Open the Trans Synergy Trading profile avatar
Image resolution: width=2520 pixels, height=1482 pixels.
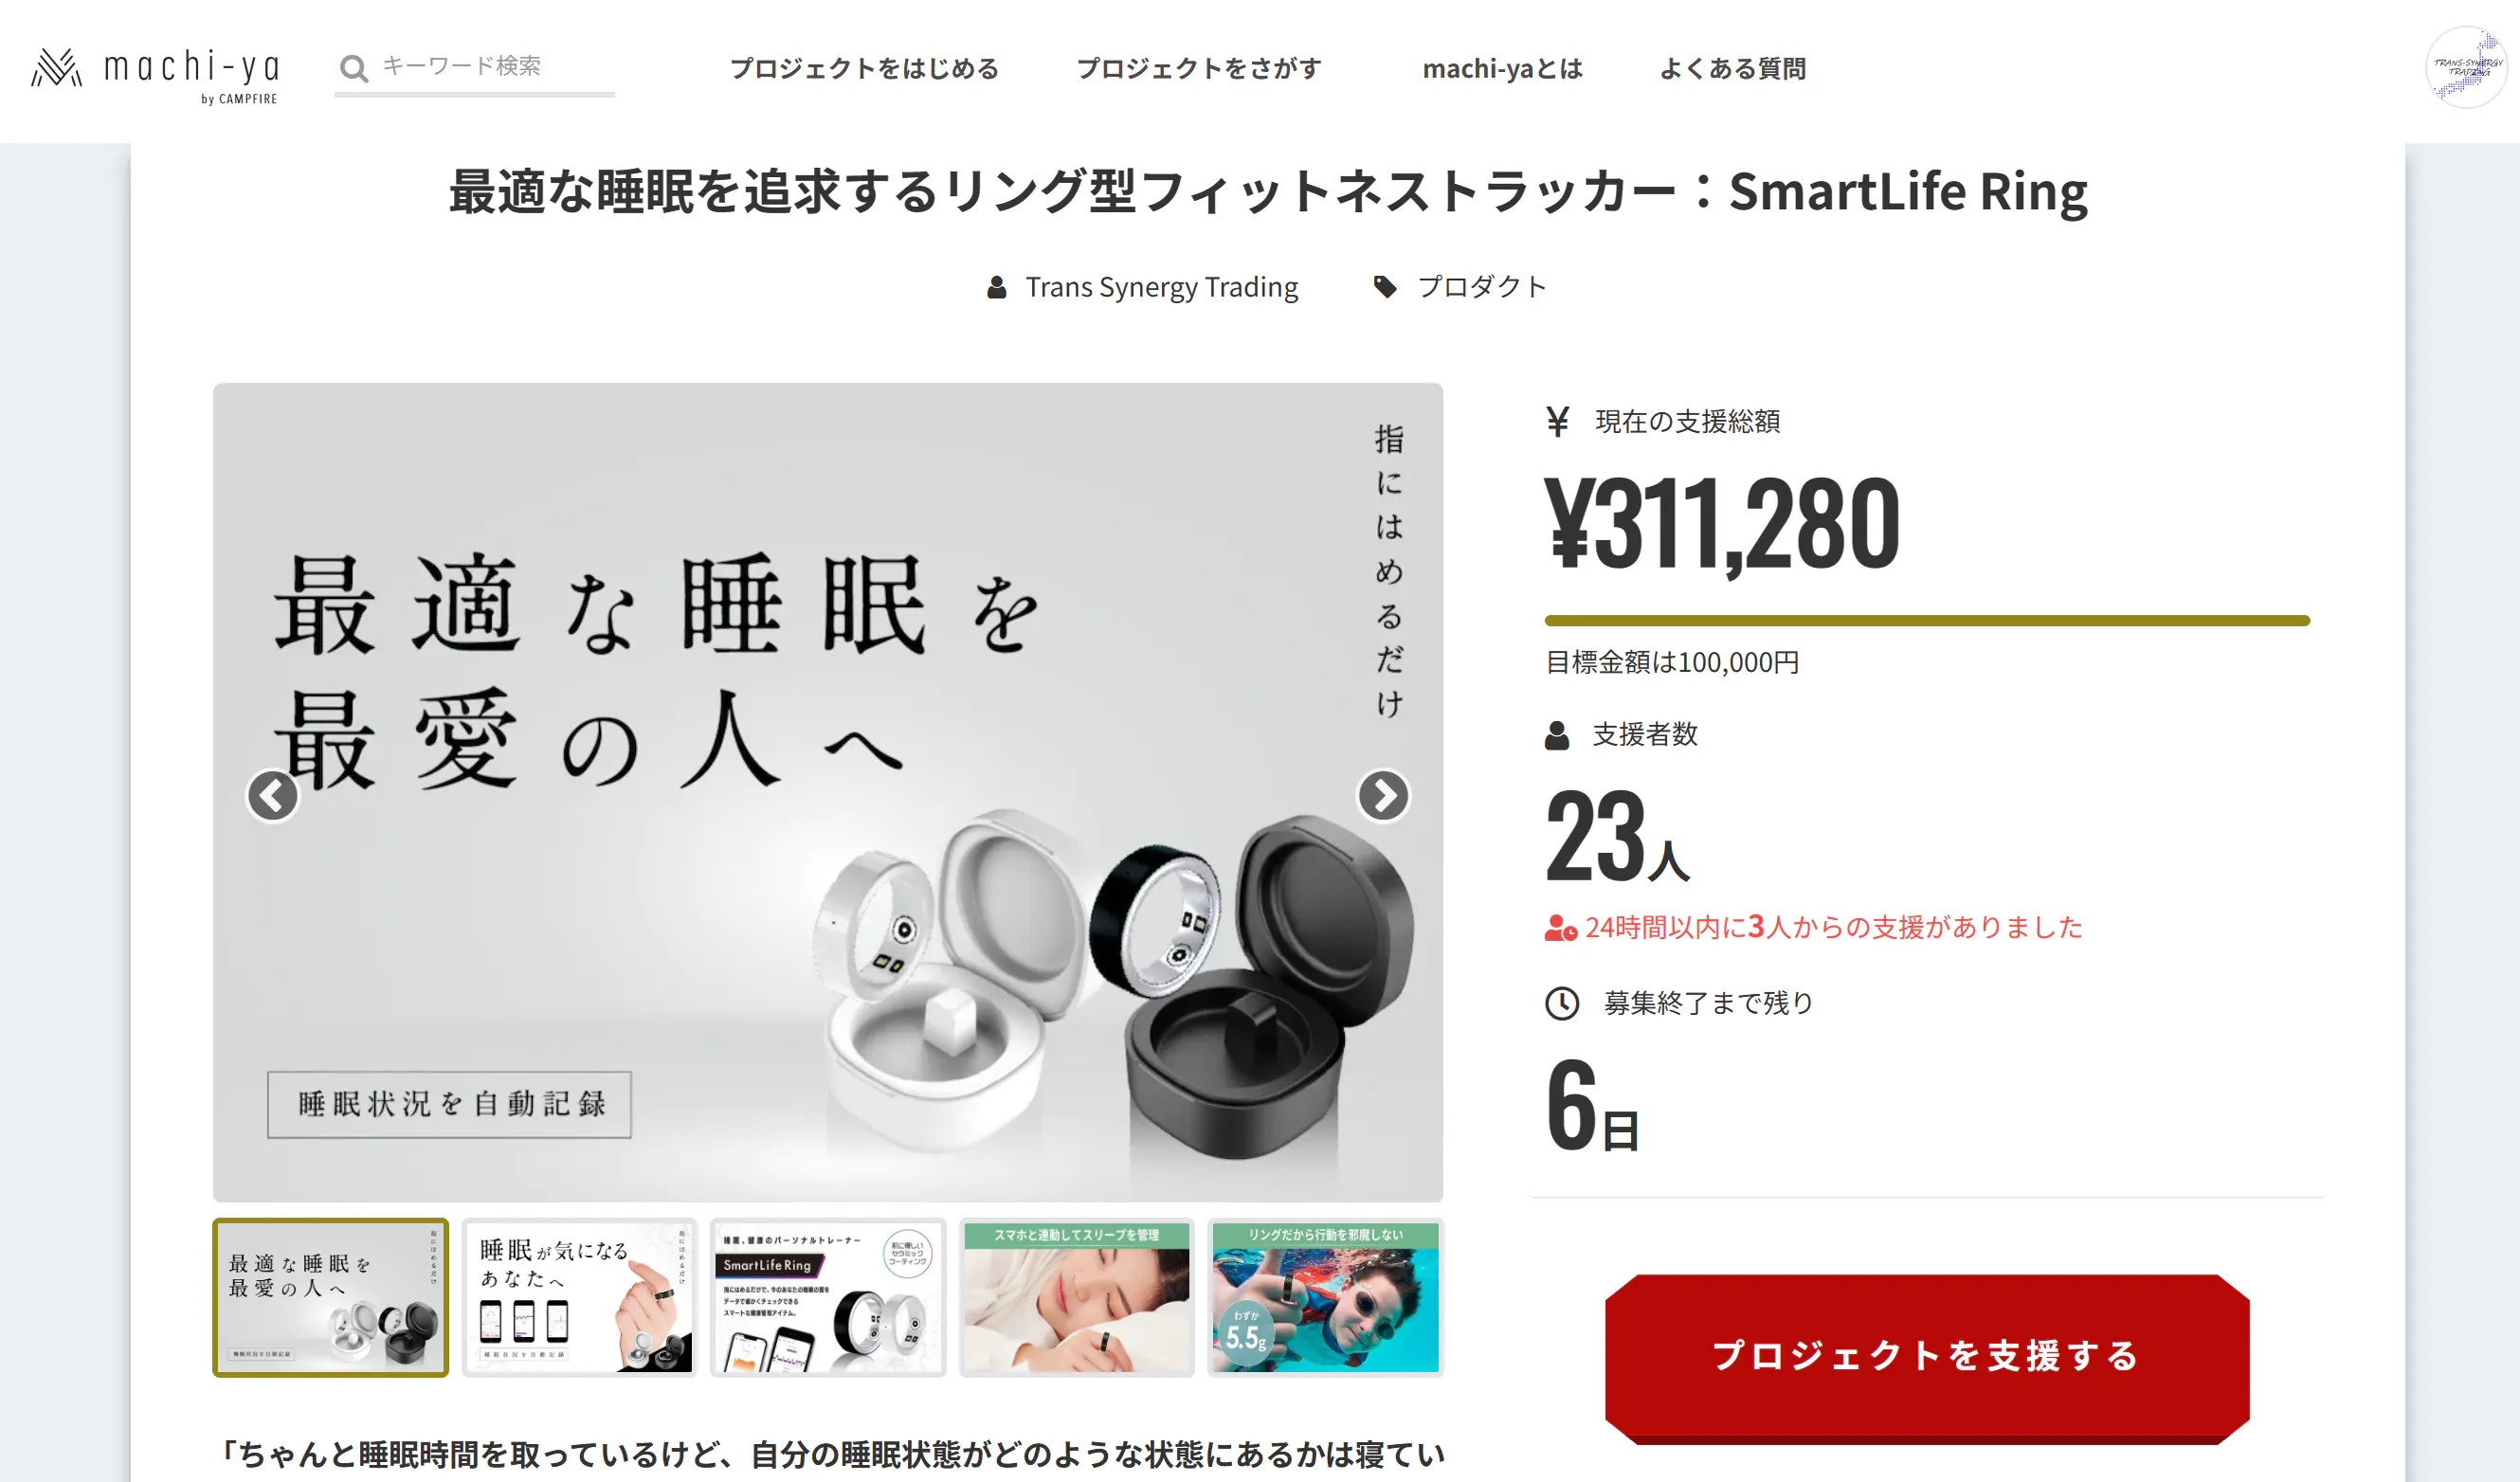(2466, 67)
